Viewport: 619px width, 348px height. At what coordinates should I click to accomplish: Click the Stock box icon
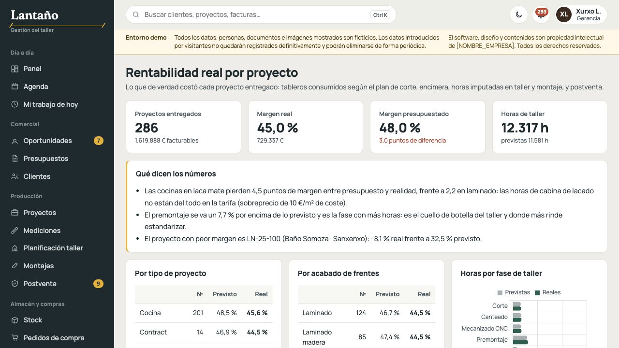(x=15, y=320)
